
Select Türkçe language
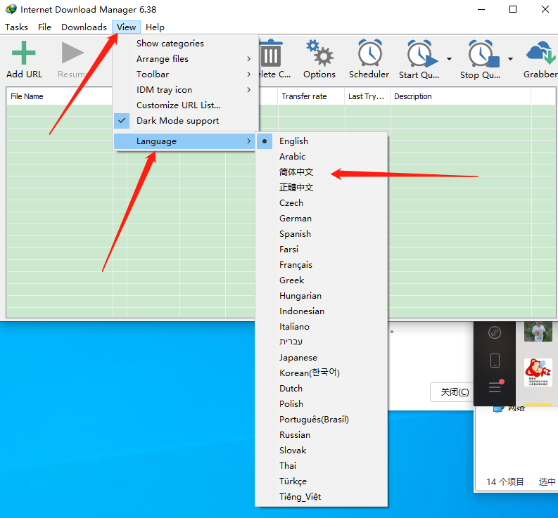pyautogui.click(x=322, y=481)
